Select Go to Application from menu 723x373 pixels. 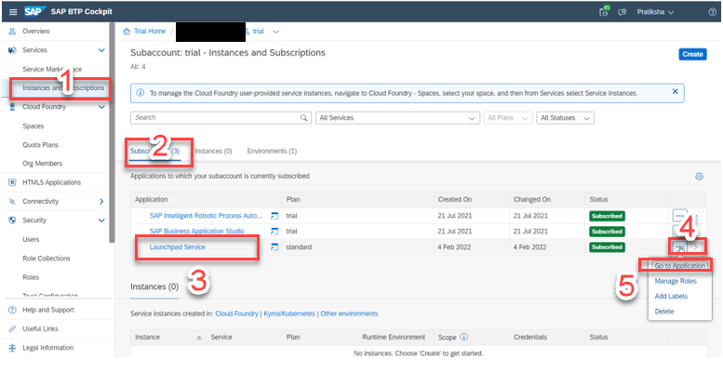pos(679,266)
